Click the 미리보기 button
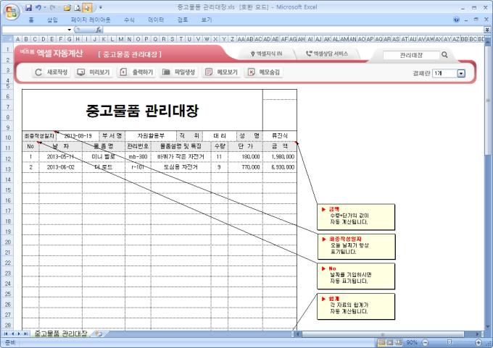Viewport: 493px width, 348px height. 94,72
